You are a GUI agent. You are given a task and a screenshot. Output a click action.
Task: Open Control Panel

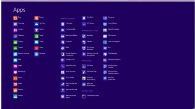coord(110,24)
